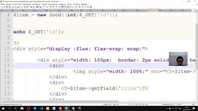Screen dimensions: 198x111
Task: Open Telegram from taskbar
Action: click(x=35, y=108)
